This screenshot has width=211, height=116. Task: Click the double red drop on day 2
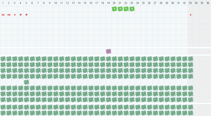tap(9, 15)
